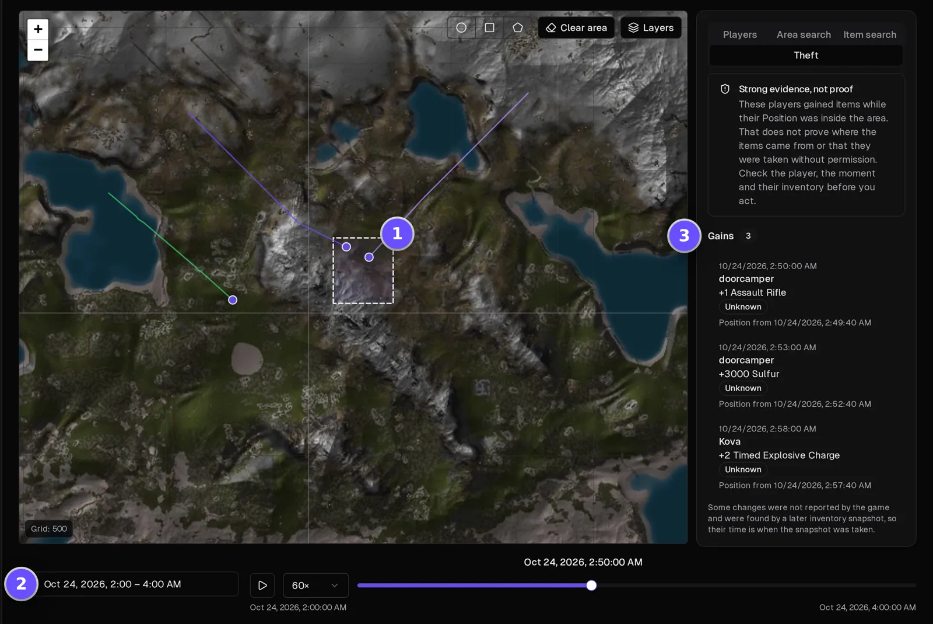The width and height of the screenshot is (933, 624).
Task: Select the rectangle area drawing tool
Action: pyautogui.click(x=490, y=27)
